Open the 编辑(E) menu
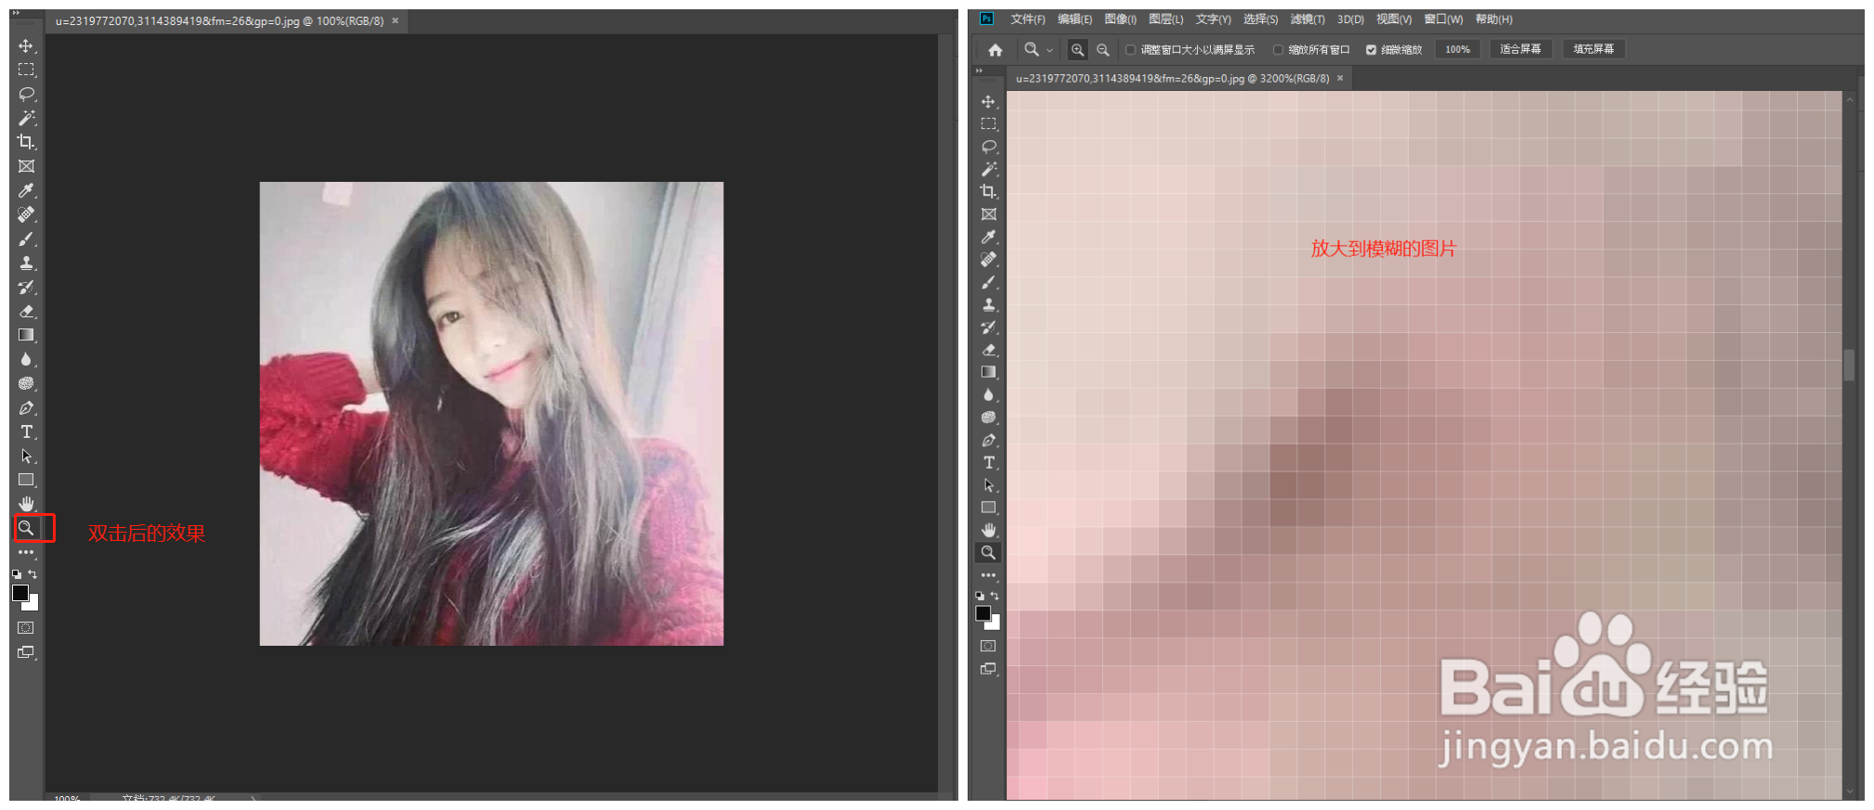 click(x=1074, y=19)
